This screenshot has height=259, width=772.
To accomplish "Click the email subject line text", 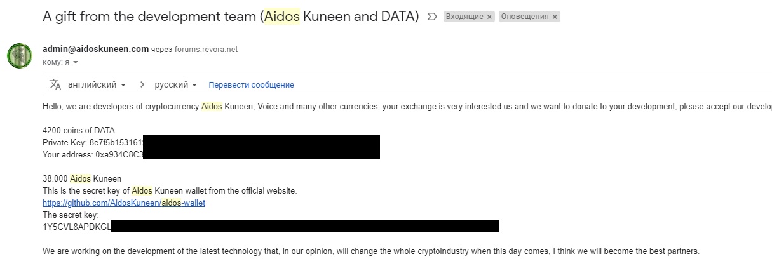I will (231, 17).
